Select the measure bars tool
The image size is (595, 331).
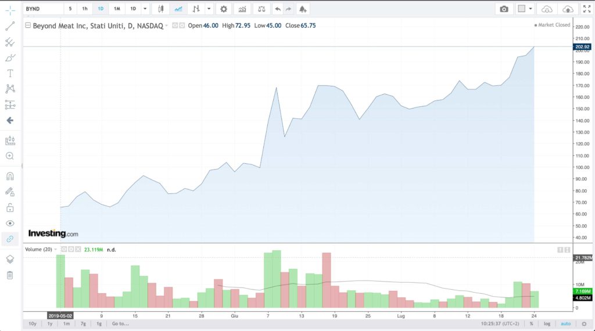10,141
